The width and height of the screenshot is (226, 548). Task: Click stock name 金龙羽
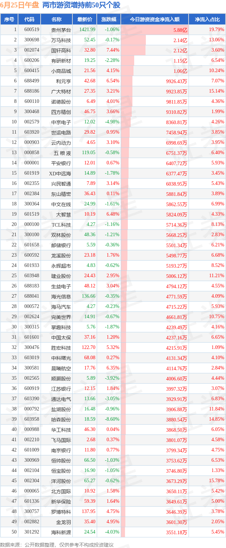(64, 522)
